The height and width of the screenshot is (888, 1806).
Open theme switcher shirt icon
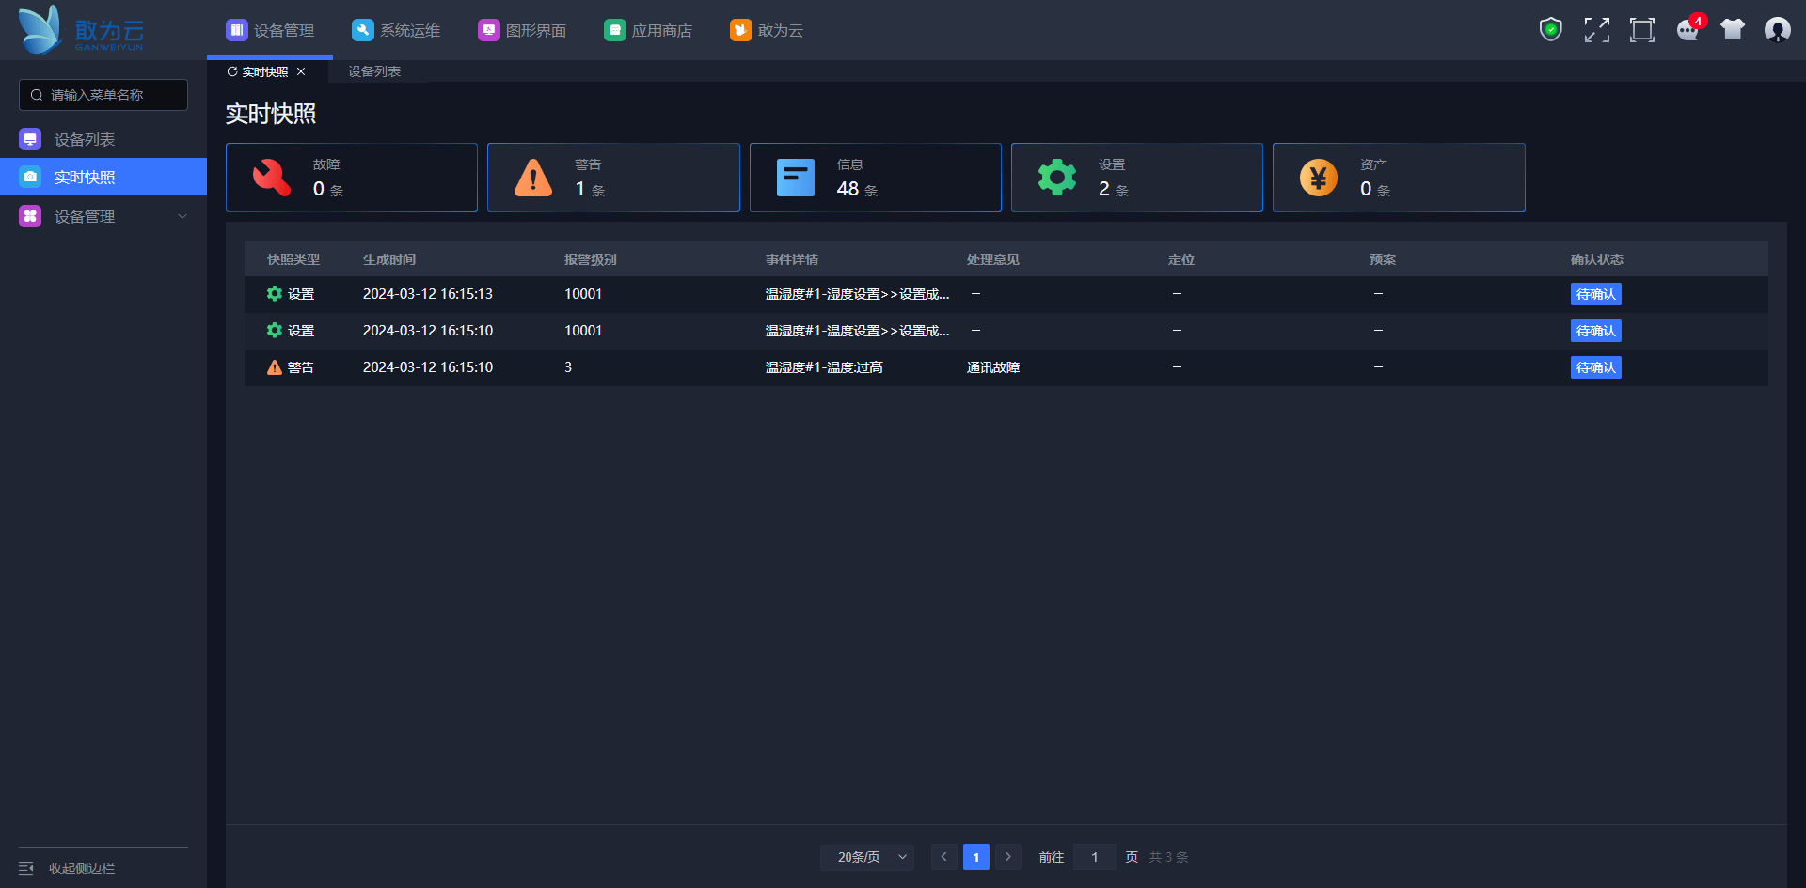click(1732, 30)
